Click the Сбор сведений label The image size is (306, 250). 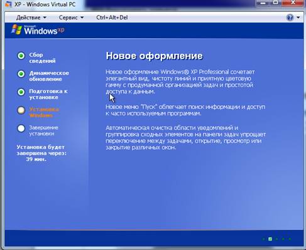pos(42,58)
